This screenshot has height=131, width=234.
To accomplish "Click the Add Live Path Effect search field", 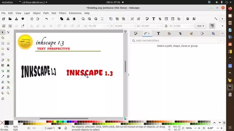I will point(175,41).
